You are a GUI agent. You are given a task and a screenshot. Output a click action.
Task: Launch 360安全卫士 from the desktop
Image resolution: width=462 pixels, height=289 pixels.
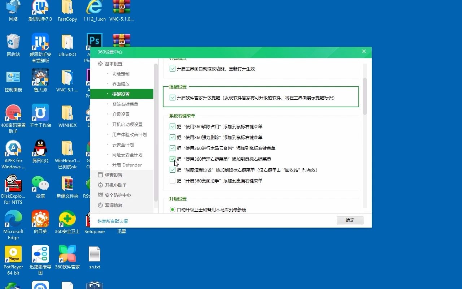coord(67,220)
